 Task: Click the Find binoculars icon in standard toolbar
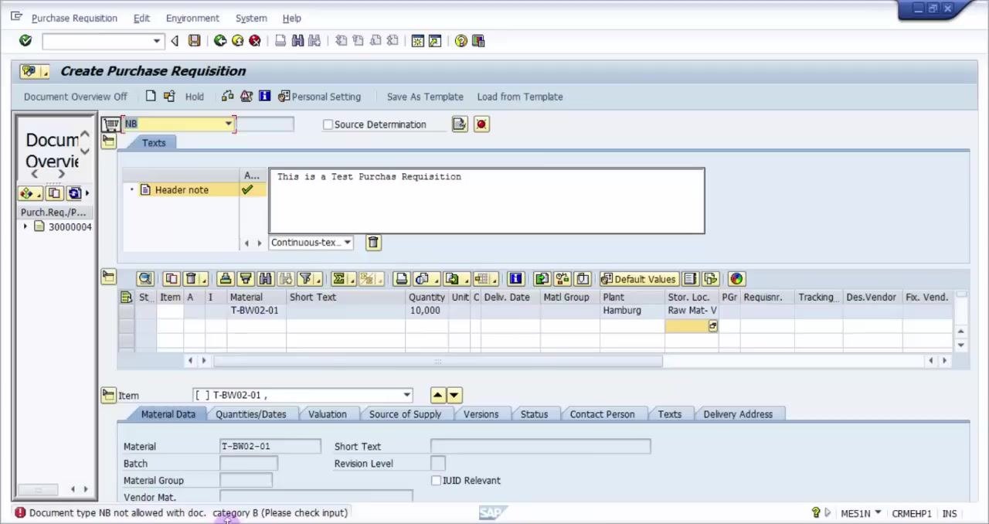point(297,41)
